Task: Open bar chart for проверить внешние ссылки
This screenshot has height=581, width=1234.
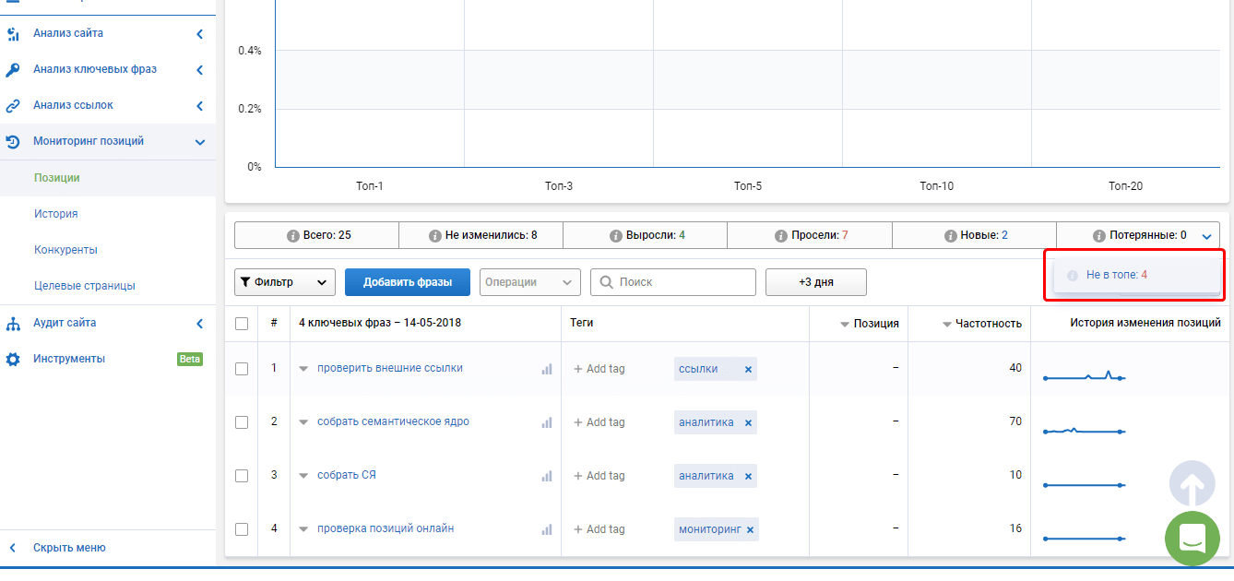Action: [547, 369]
